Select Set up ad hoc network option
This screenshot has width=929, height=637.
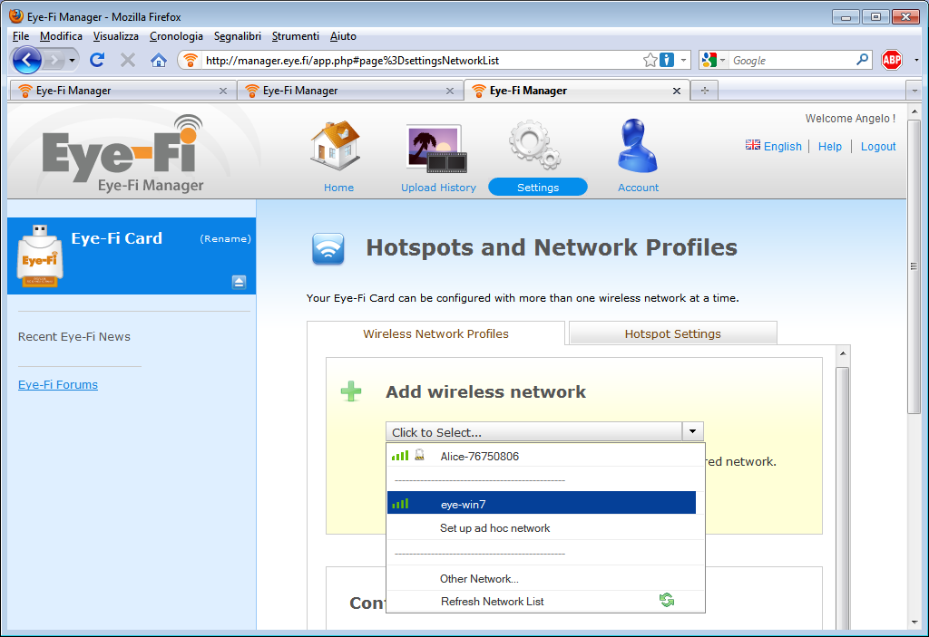pyautogui.click(x=545, y=528)
